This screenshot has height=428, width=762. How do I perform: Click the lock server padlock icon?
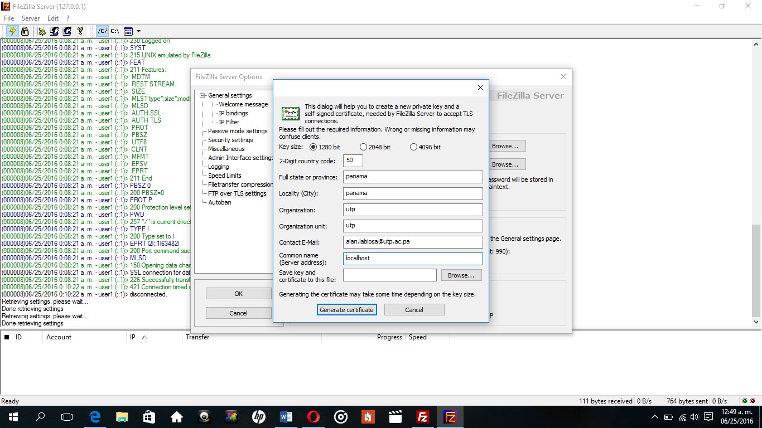pos(25,31)
